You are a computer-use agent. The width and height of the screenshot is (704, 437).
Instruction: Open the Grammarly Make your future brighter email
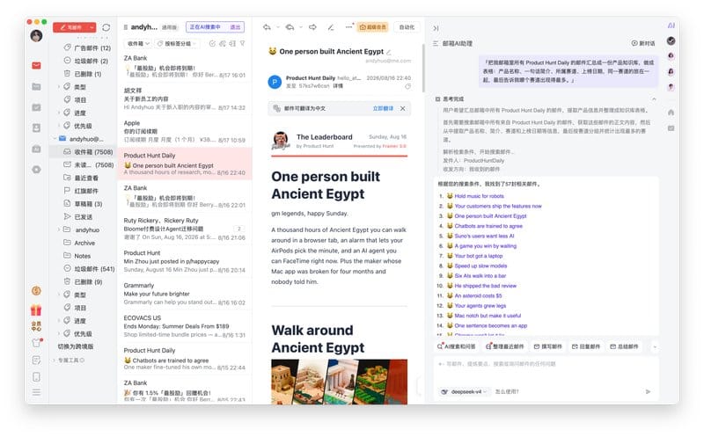coord(185,294)
